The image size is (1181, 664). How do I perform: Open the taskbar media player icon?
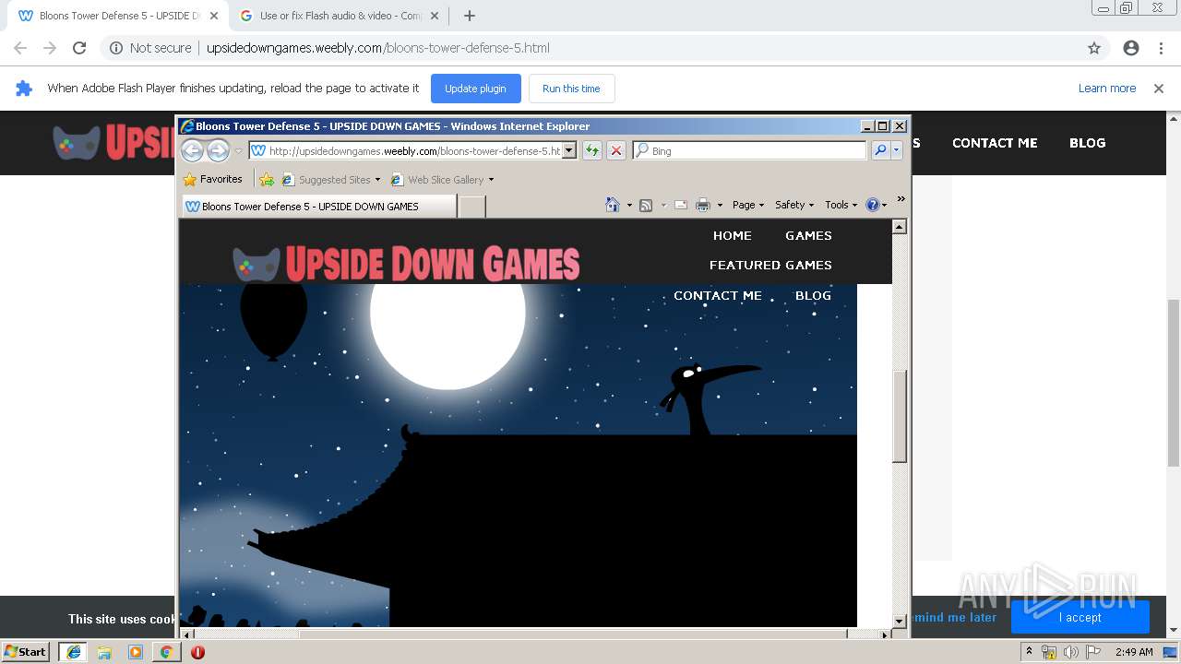pos(136,652)
